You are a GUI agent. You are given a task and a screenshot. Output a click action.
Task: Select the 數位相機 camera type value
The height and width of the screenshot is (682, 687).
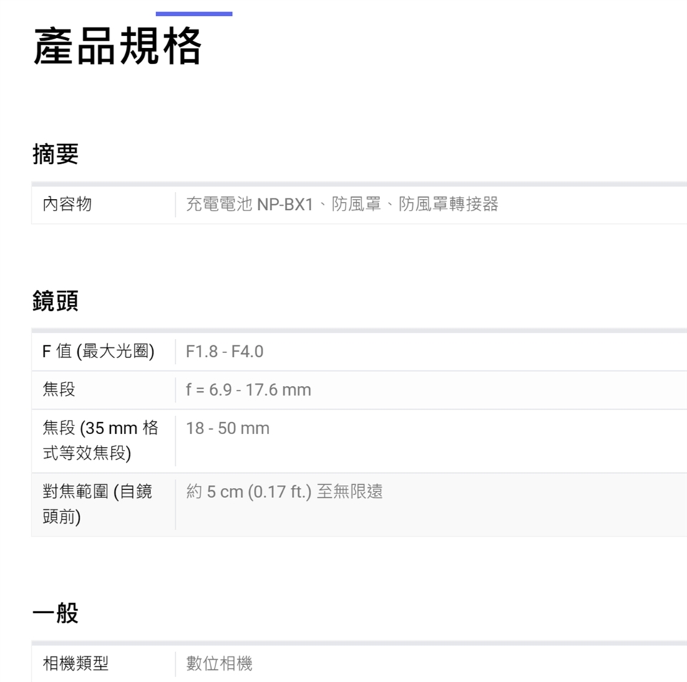click(x=219, y=664)
